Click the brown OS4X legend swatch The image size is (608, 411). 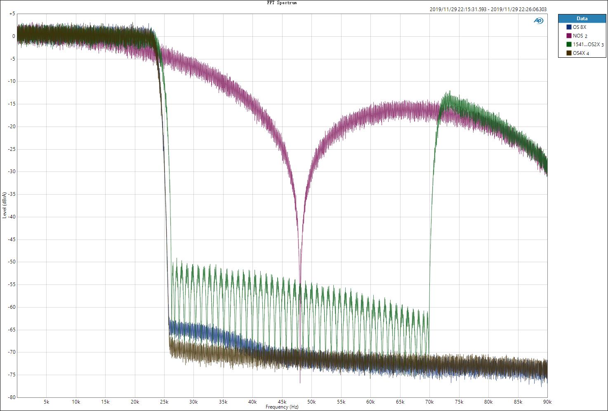pos(569,53)
